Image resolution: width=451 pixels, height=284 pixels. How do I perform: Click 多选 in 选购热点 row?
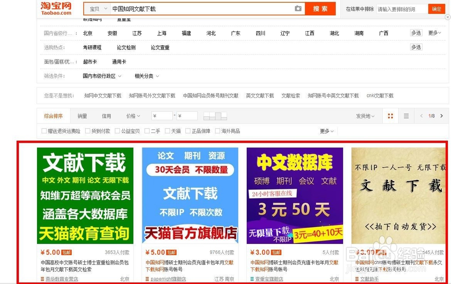416,47
